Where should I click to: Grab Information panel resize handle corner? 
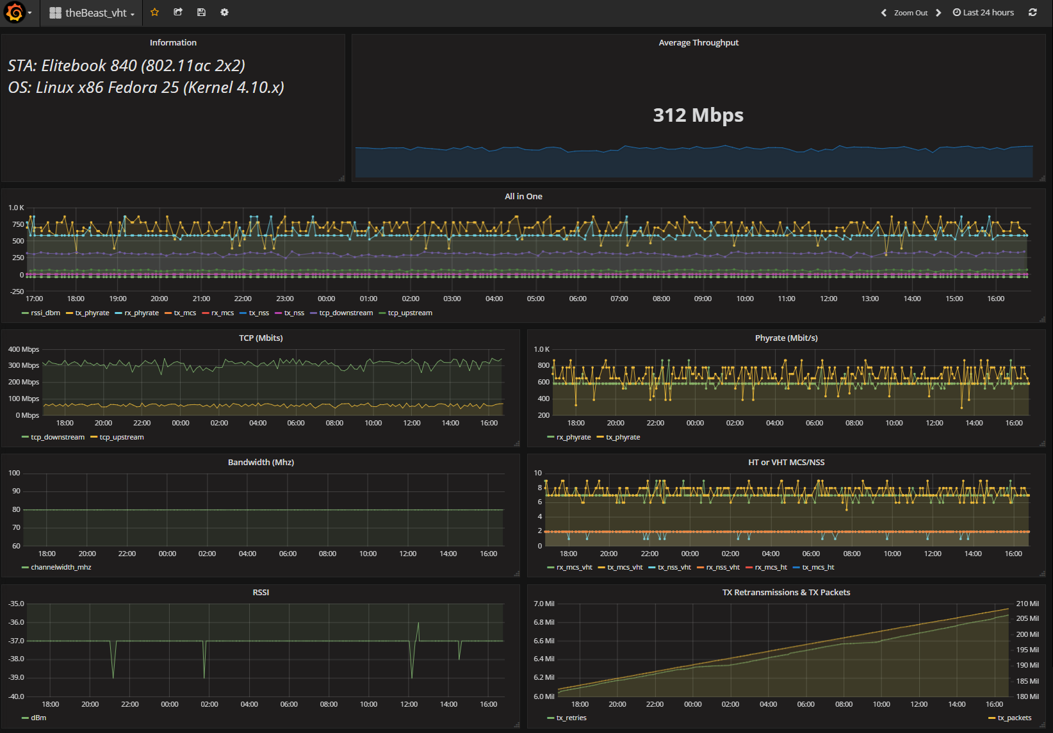pos(341,178)
